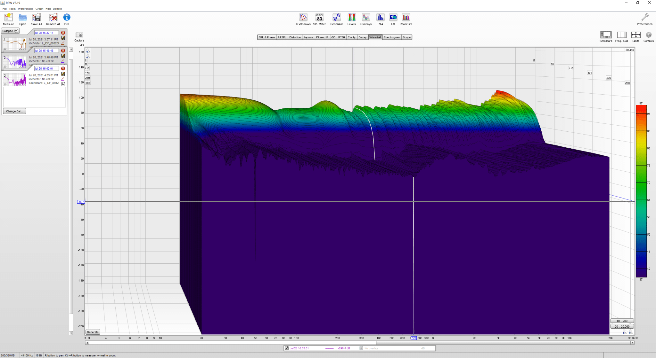
Task: Click the Generate button
Action: 93,332
